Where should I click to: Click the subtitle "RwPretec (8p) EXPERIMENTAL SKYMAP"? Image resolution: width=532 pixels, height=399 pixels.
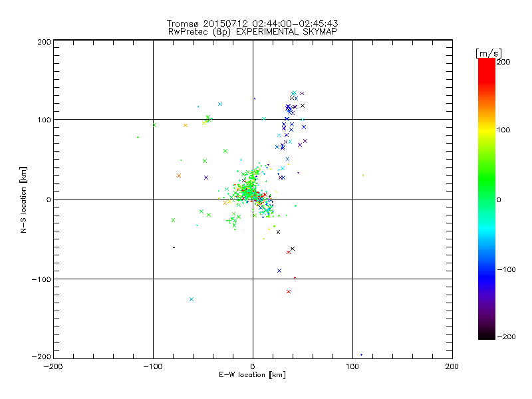(253, 32)
